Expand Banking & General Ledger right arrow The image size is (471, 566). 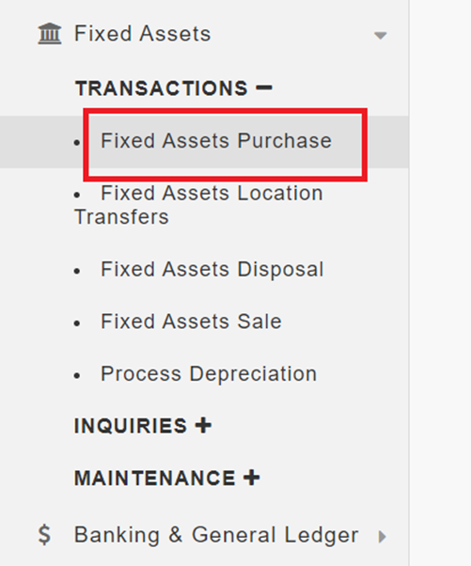[383, 537]
